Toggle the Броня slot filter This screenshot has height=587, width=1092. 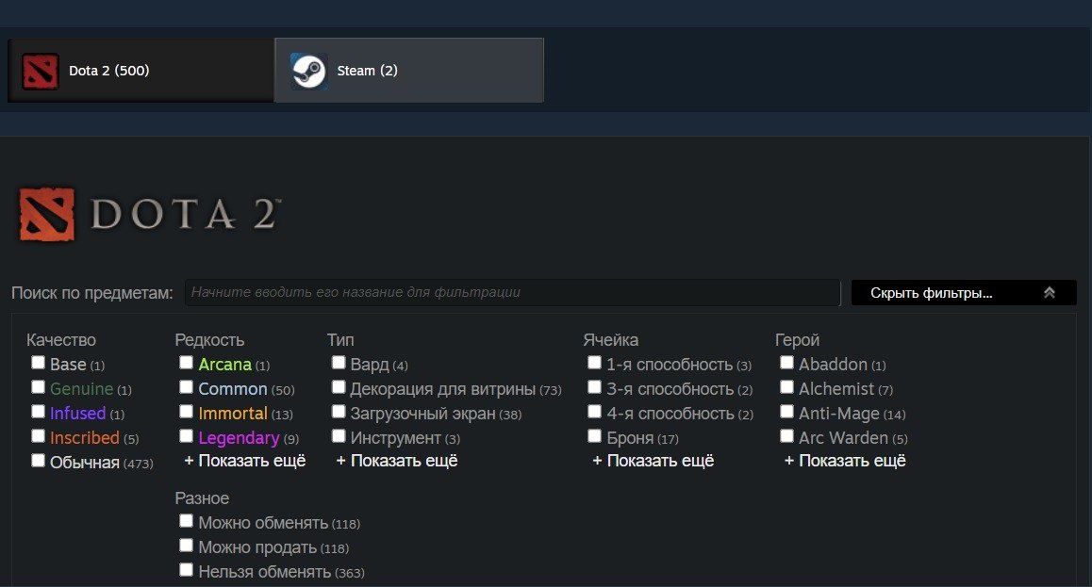pyautogui.click(x=594, y=436)
